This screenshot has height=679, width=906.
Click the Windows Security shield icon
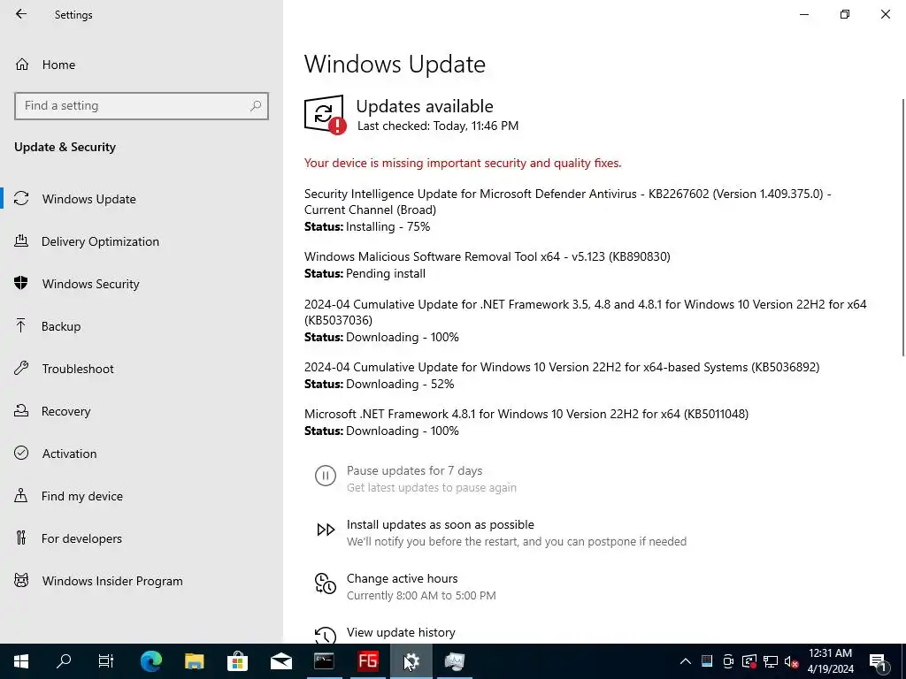[21, 283]
